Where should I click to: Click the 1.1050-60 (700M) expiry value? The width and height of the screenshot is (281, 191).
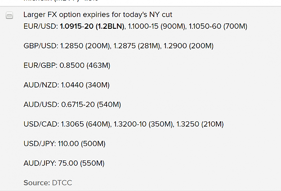[218, 27]
